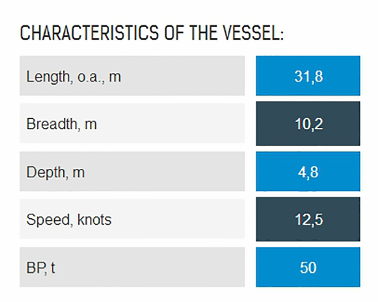This screenshot has width=378, height=302.
Task: Click the word "Length," in the first row
Action: pyautogui.click(x=48, y=76)
